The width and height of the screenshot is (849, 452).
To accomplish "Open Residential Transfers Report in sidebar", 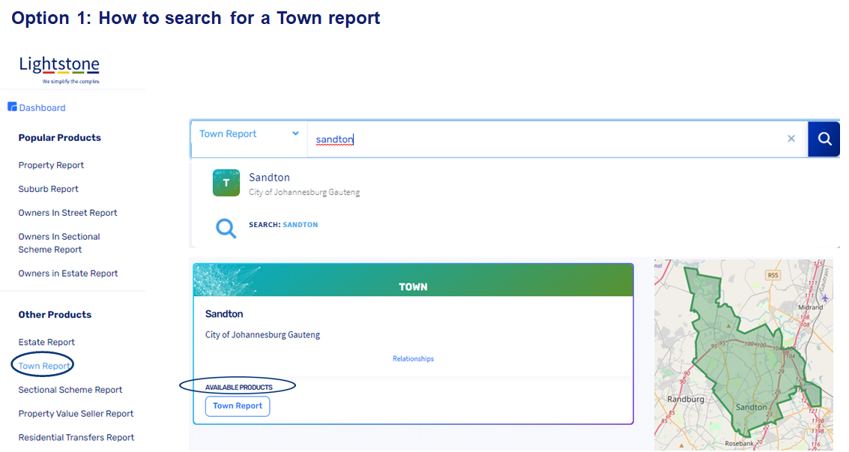I will 76,438.
